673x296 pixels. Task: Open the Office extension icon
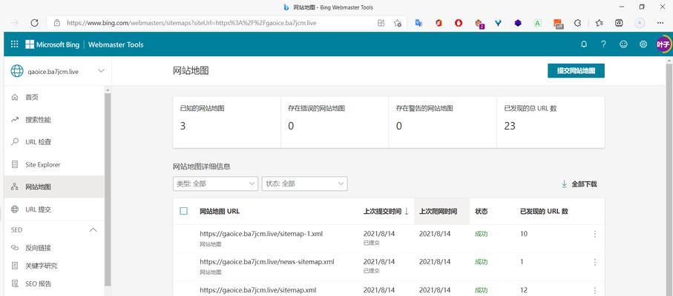[439, 23]
